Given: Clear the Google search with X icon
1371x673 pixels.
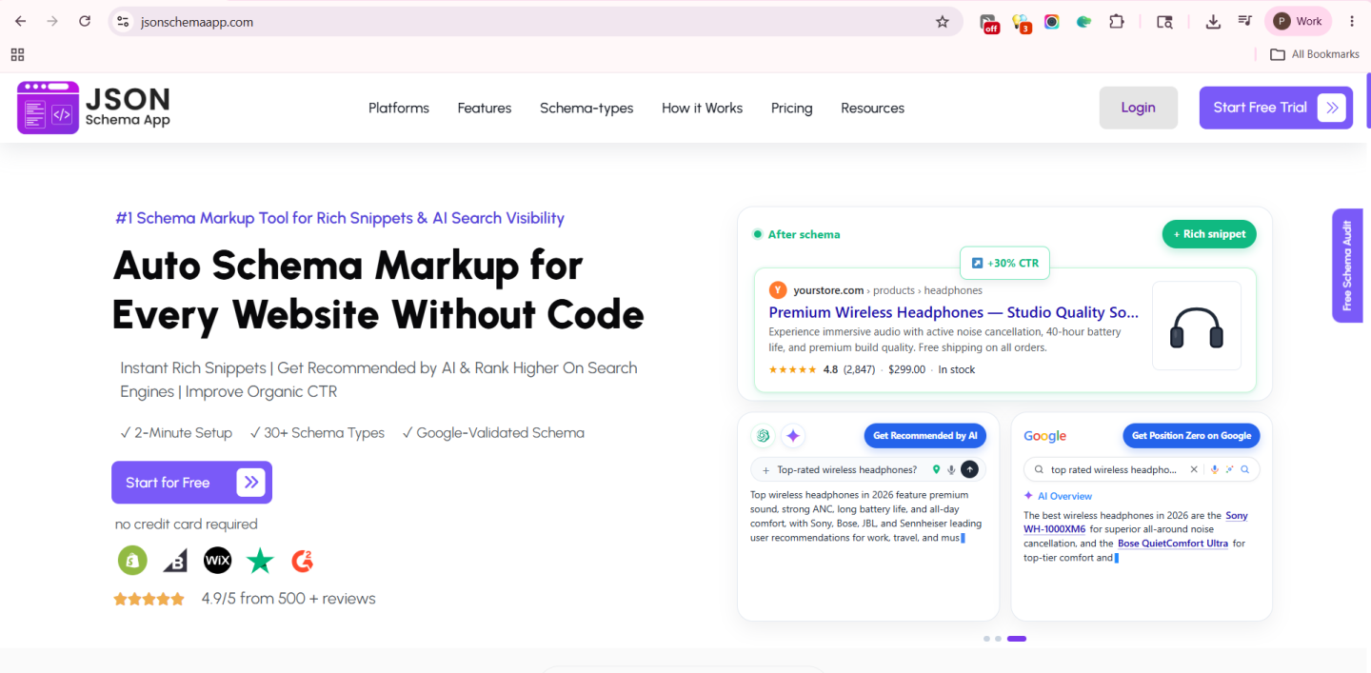Looking at the screenshot, I should [x=1194, y=469].
